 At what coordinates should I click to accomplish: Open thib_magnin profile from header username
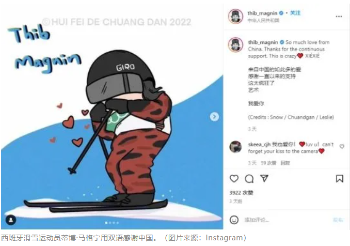pos(262,13)
